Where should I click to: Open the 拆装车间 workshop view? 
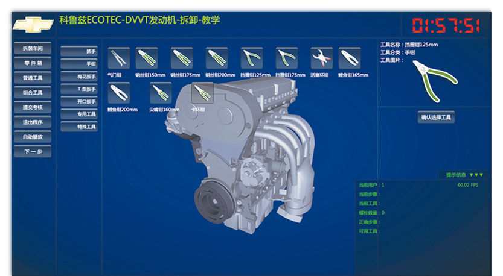33,48
